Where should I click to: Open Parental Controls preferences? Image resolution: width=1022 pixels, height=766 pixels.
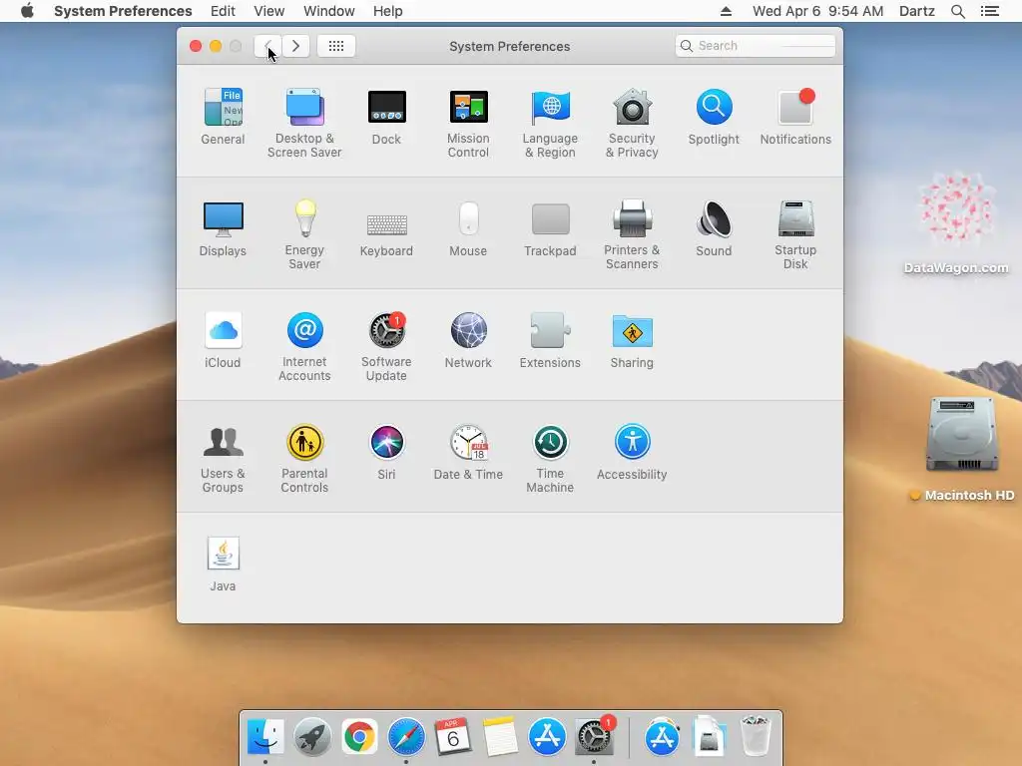(304, 459)
